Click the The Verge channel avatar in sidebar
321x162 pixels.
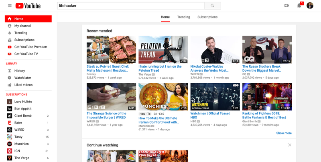pyautogui.click(x=9, y=158)
